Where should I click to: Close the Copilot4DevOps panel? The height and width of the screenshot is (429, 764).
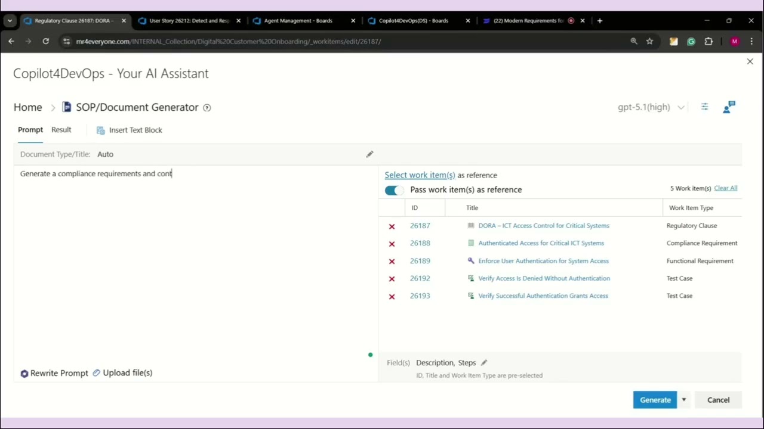tap(750, 61)
